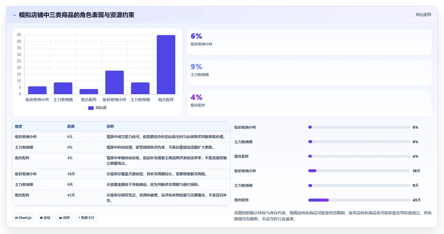Select the table cell 组合配件 in the 45天 row
This screenshot has height=234, width=444.
22,195
